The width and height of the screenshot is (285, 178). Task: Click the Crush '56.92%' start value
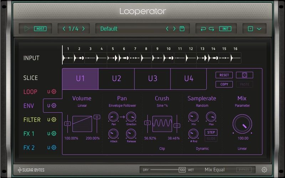pos(150,138)
